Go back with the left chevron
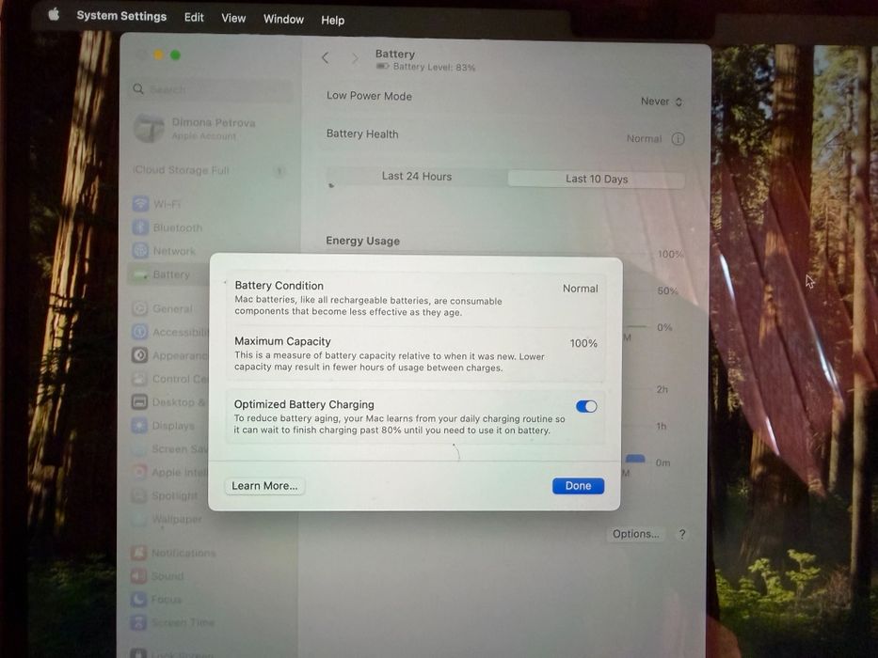Image resolution: width=878 pixels, height=658 pixels. (x=326, y=57)
